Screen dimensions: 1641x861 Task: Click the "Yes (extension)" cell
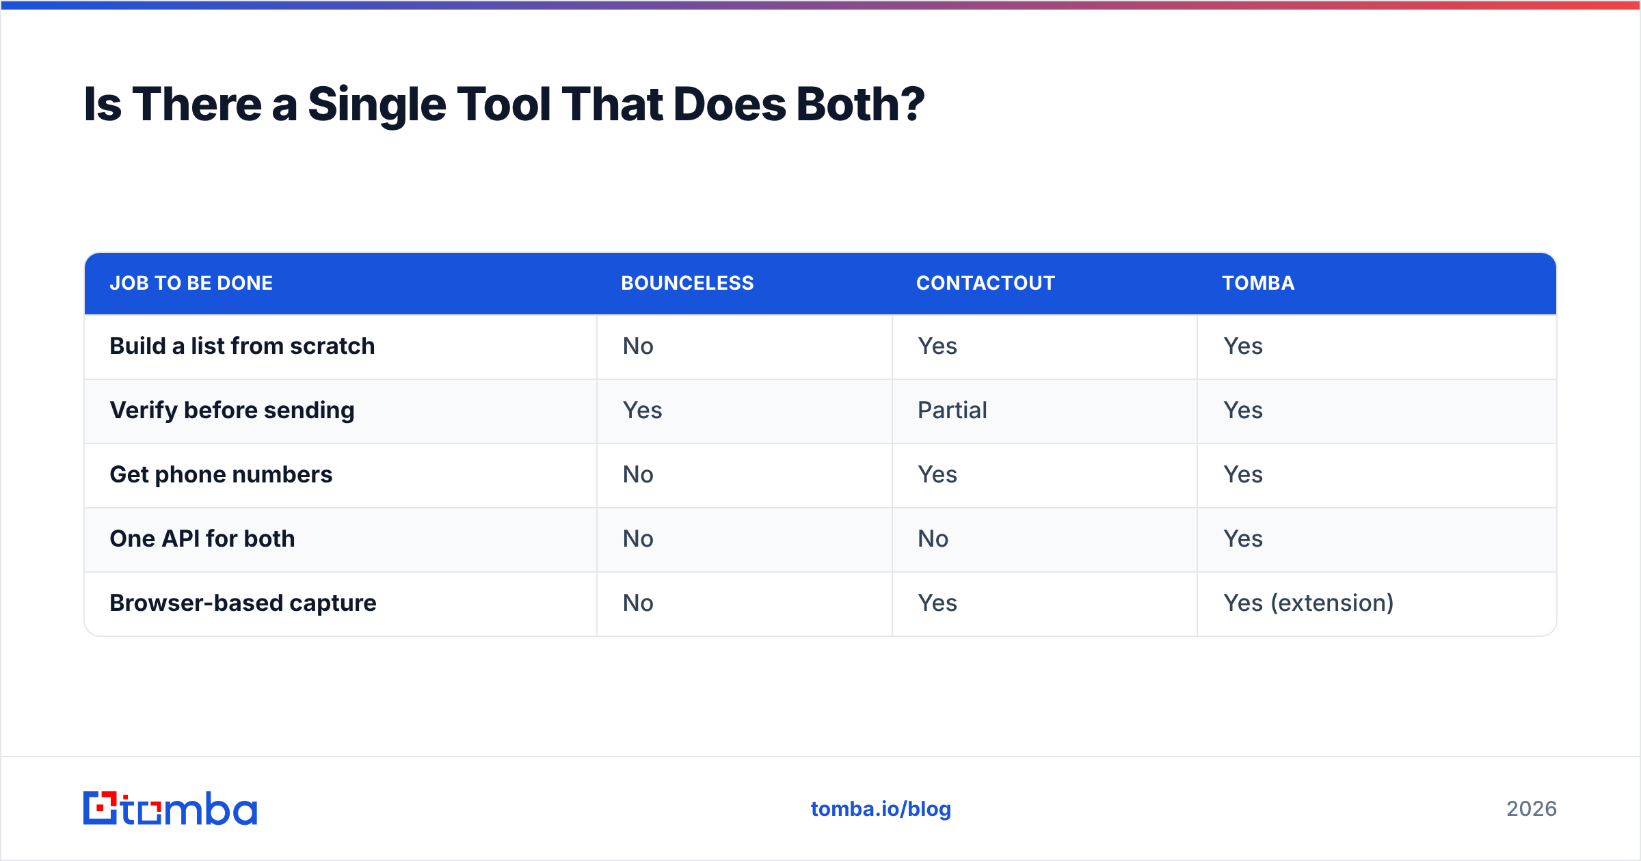click(1308, 603)
